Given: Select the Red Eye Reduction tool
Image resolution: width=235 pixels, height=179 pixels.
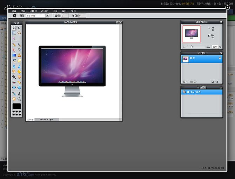Looking at the screenshot, I should [14, 82].
